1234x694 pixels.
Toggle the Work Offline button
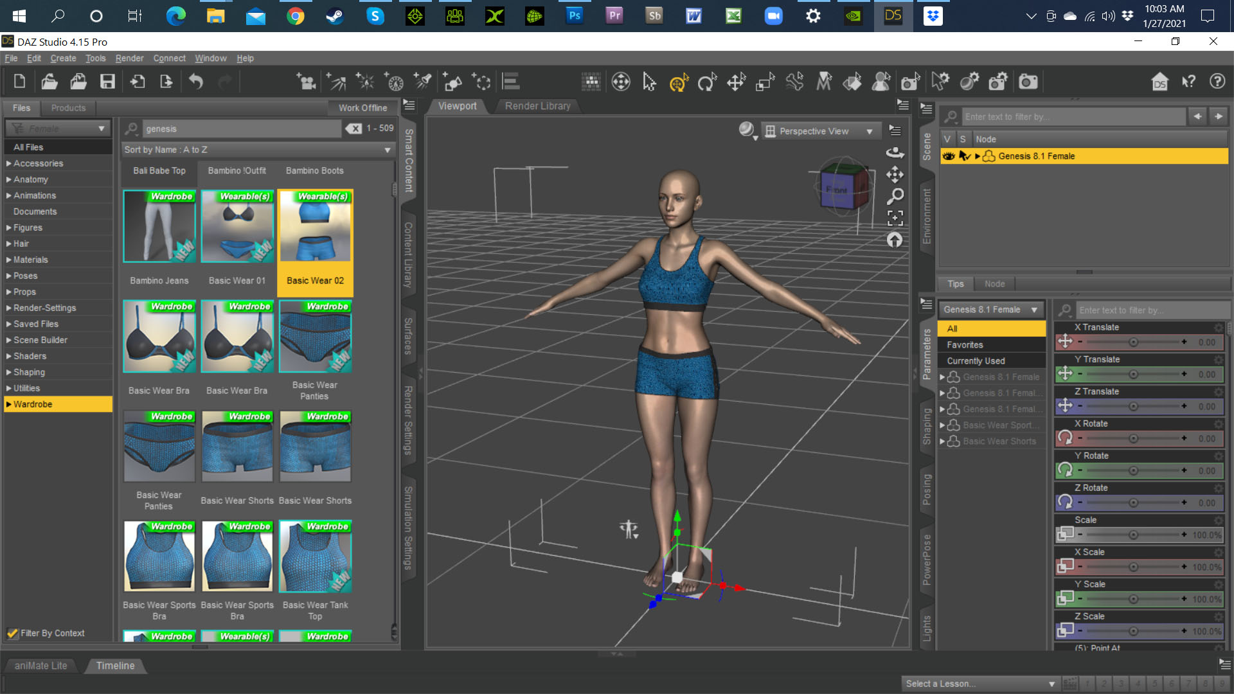(362, 108)
